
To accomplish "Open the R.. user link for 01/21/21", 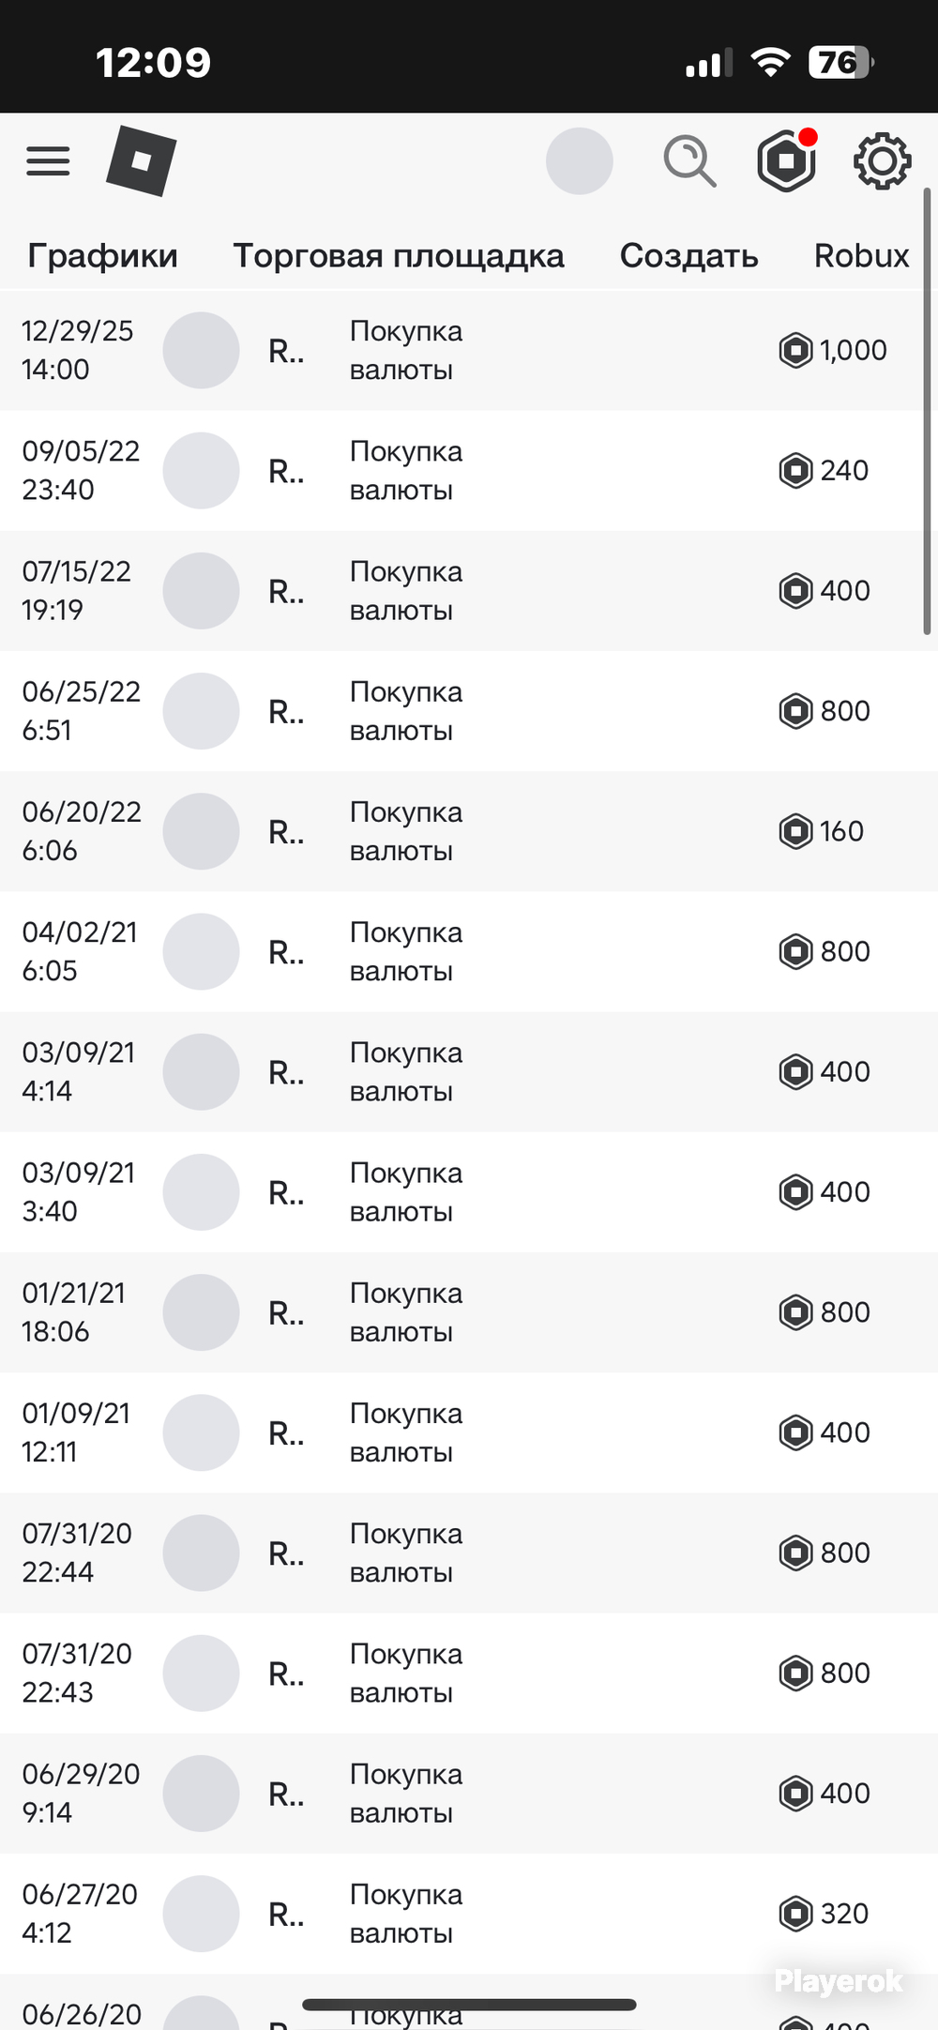I will pos(286,1312).
